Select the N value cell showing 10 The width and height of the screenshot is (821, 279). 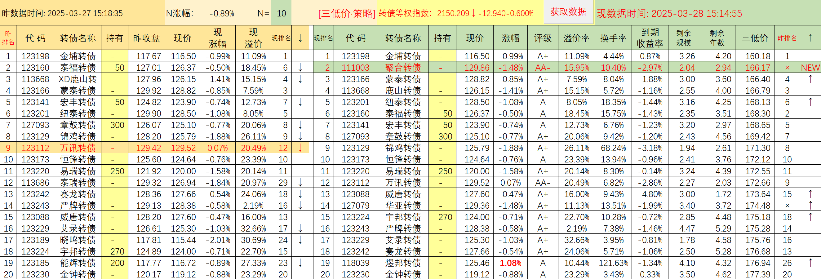click(x=281, y=13)
